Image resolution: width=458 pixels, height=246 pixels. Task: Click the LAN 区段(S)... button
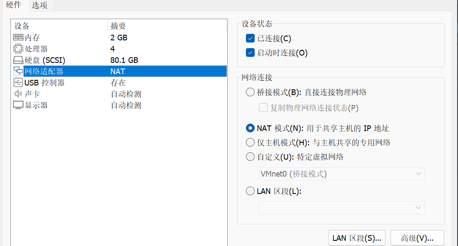coord(357,238)
